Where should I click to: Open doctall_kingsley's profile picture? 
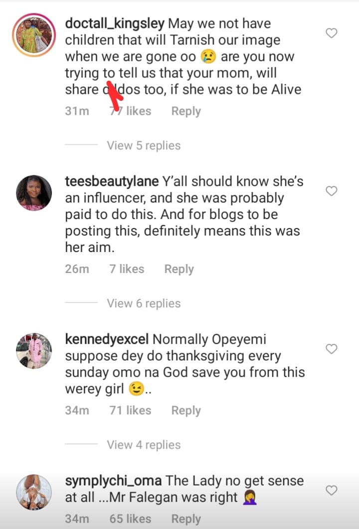pos(34,35)
